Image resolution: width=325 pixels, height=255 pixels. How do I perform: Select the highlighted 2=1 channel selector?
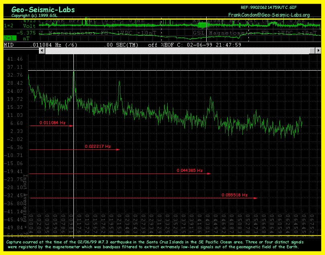pos(10,38)
